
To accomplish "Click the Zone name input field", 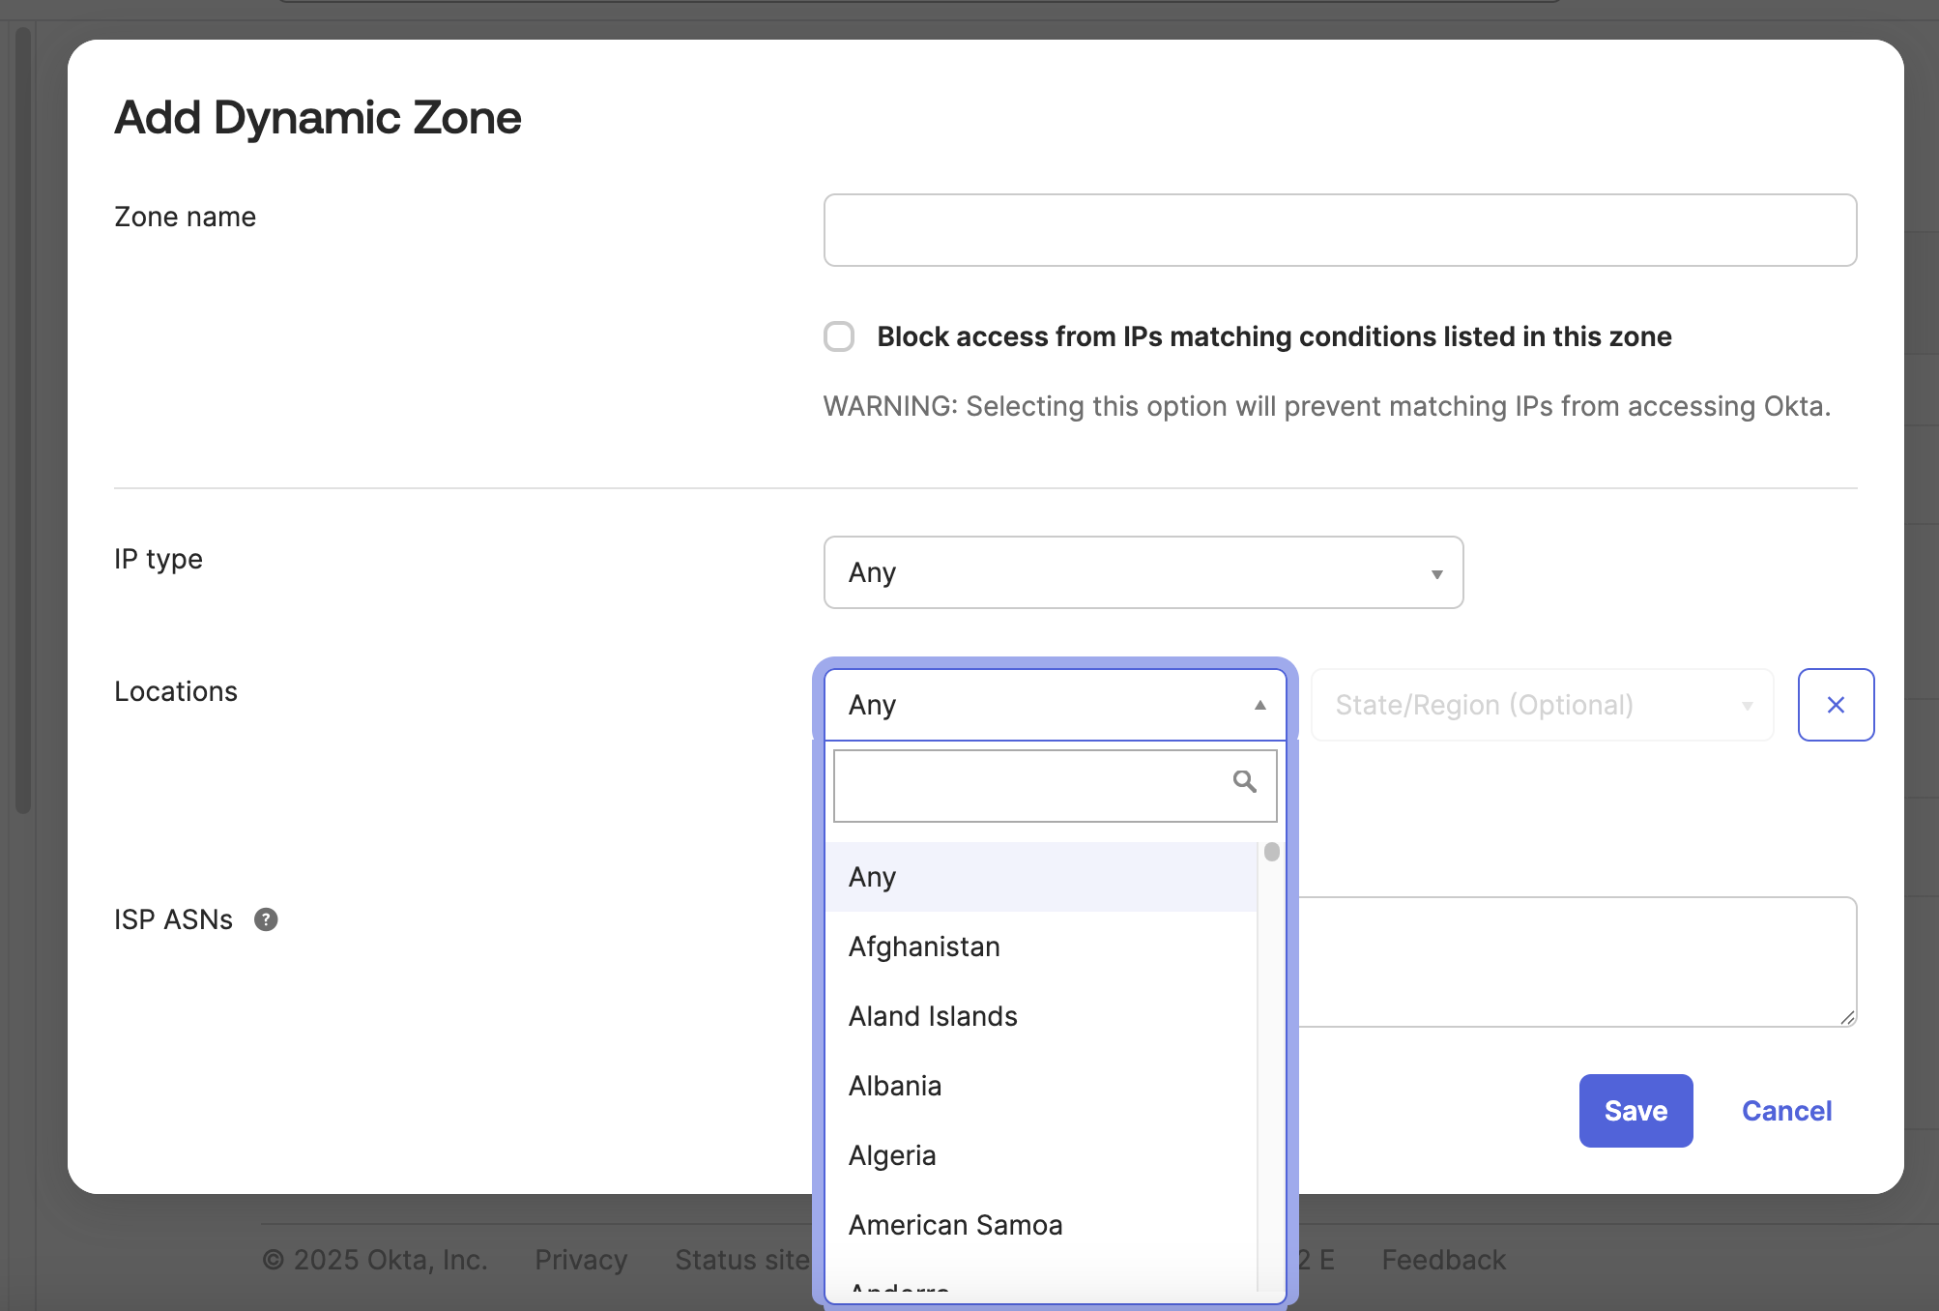I will tap(1339, 230).
